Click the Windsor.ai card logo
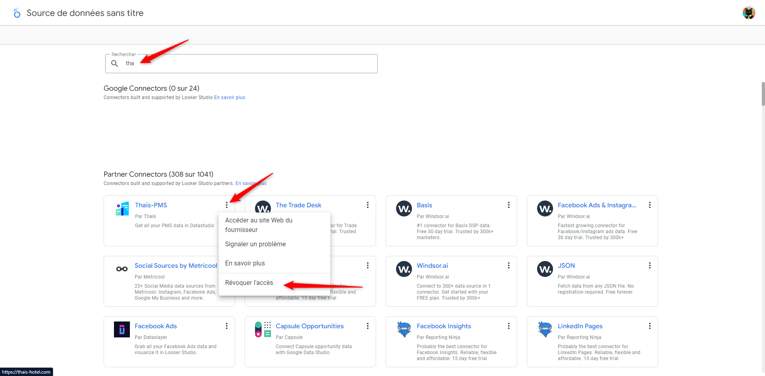 (x=404, y=269)
